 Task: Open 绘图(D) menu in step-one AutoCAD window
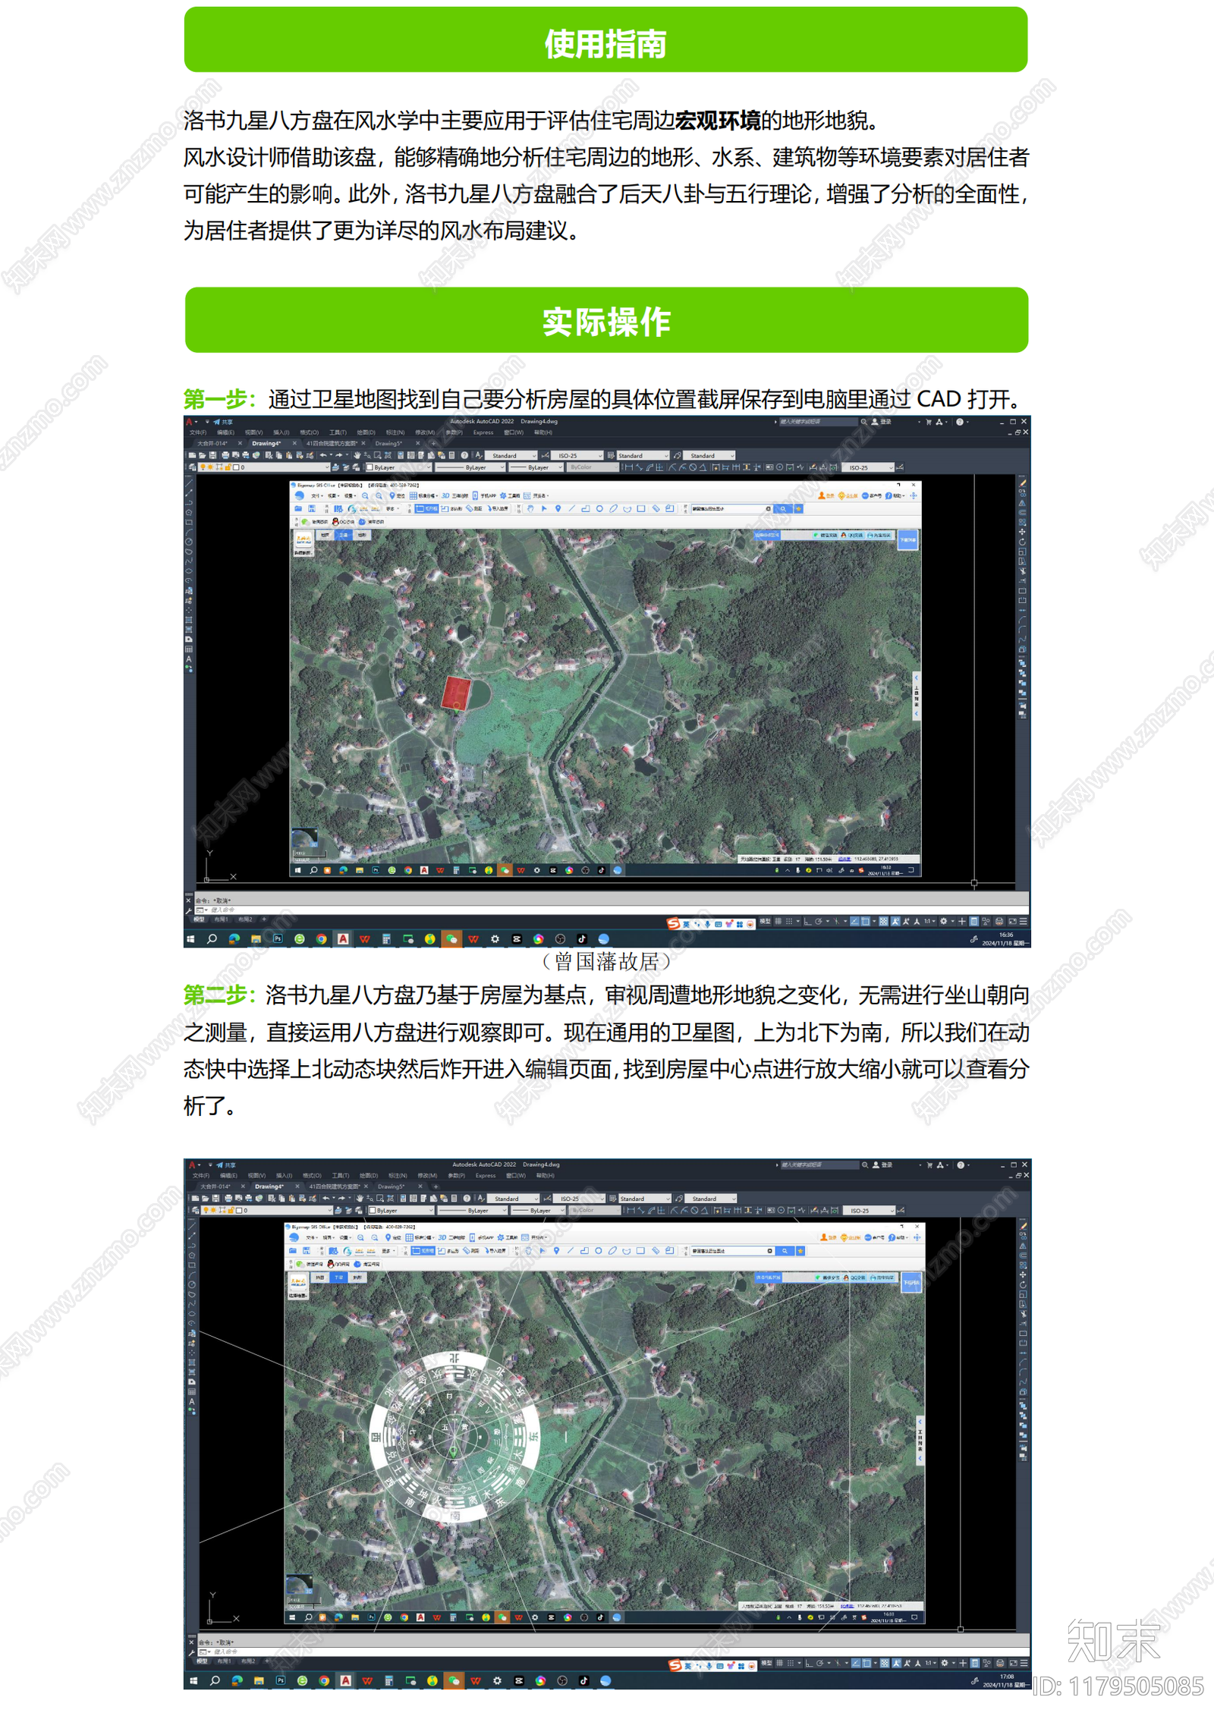[366, 432]
